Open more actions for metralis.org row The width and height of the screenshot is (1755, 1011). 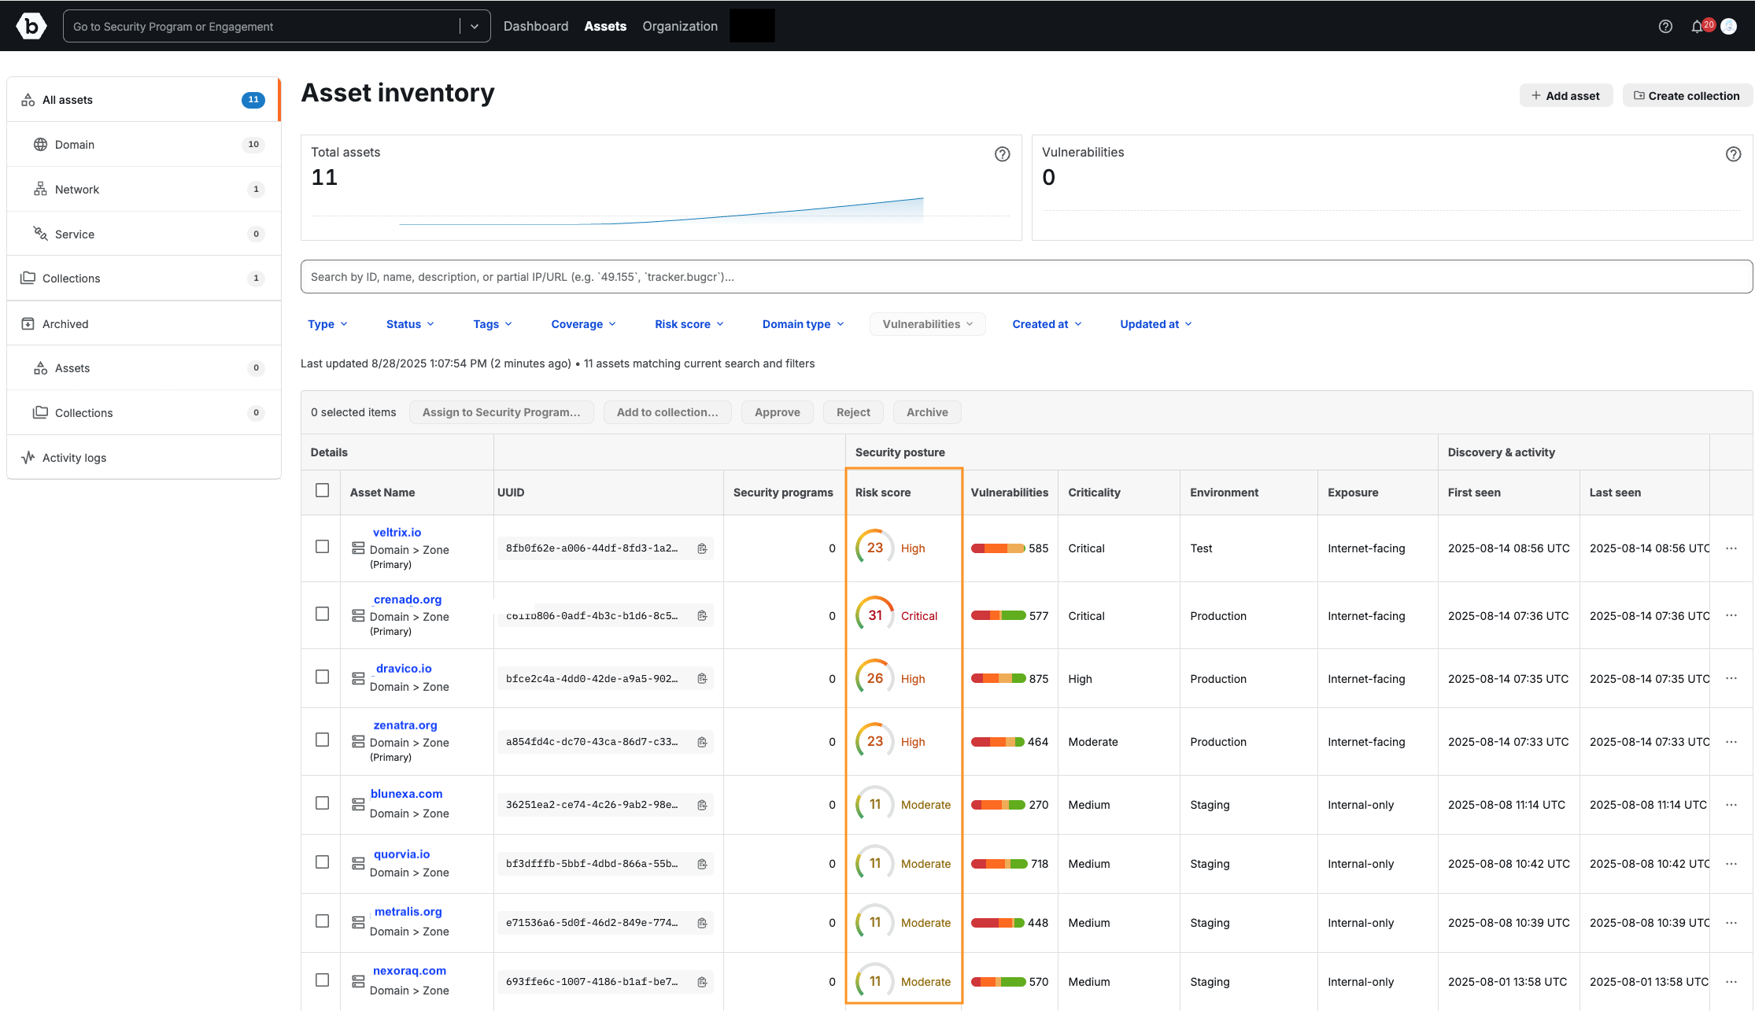tap(1731, 923)
